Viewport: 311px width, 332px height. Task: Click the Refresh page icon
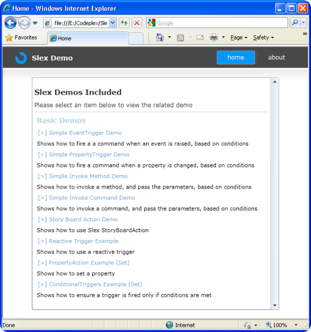pos(124,23)
